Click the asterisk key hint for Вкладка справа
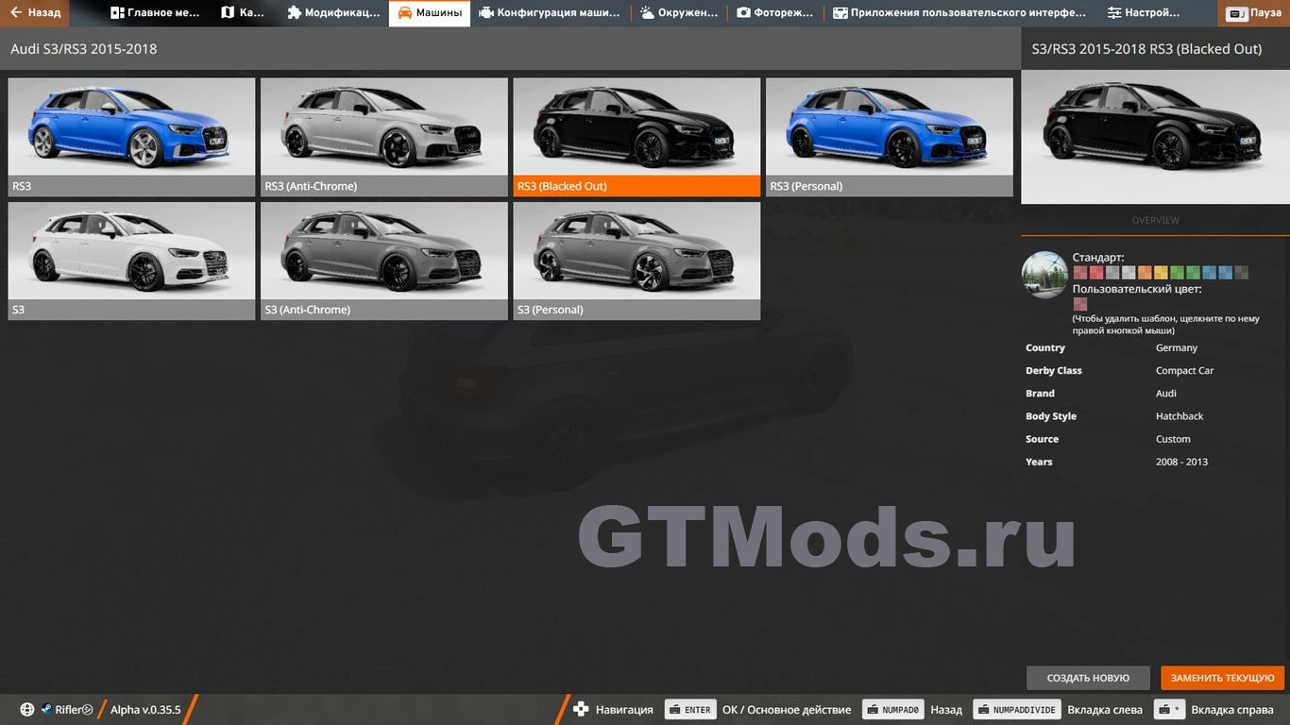The image size is (1290, 725). (x=1169, y=710)
